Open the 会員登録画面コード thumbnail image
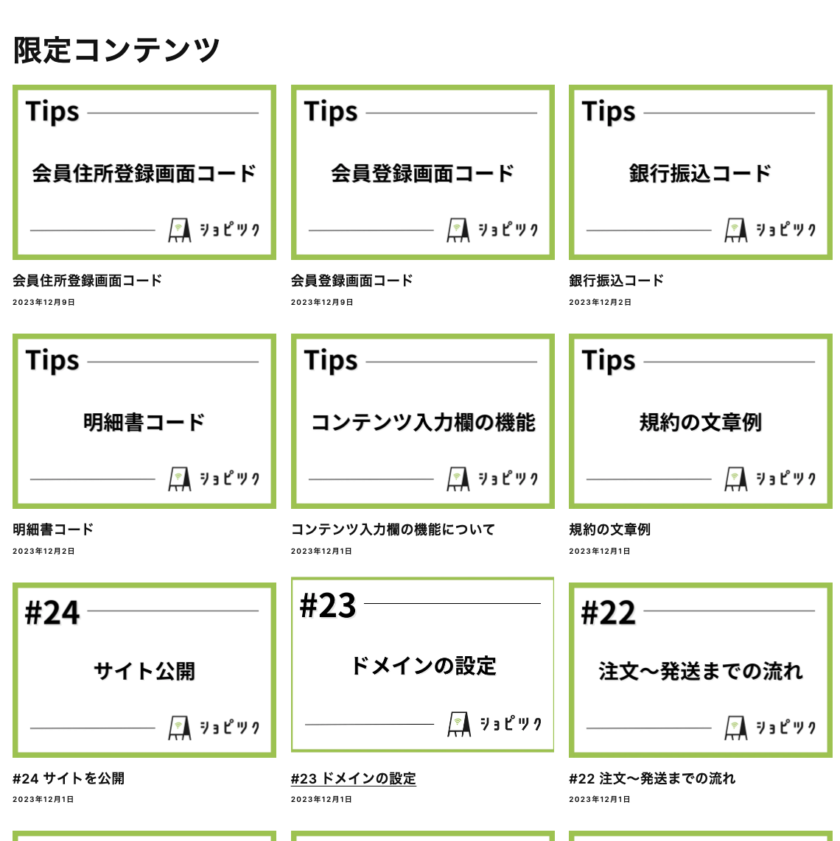This screenshot has width=840, height=841. [422, 172]
